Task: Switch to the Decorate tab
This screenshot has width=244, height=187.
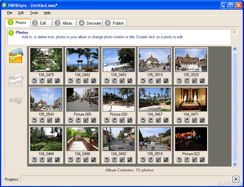Action: (90, 23)
